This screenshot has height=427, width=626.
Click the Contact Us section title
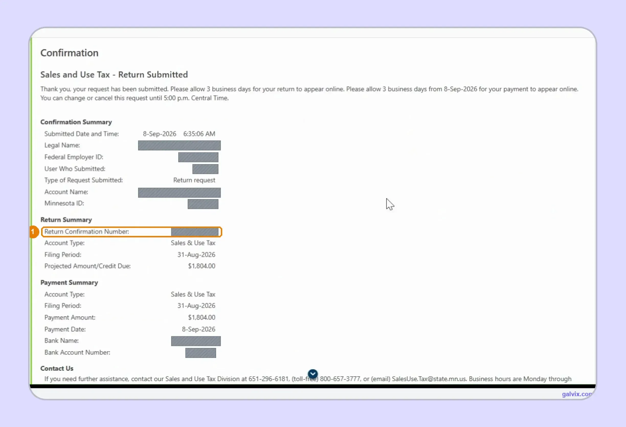tap(57, 368)
